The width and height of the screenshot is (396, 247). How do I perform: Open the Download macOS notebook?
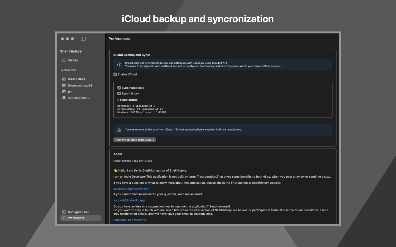pyautogui.click(x=81, y=85)
